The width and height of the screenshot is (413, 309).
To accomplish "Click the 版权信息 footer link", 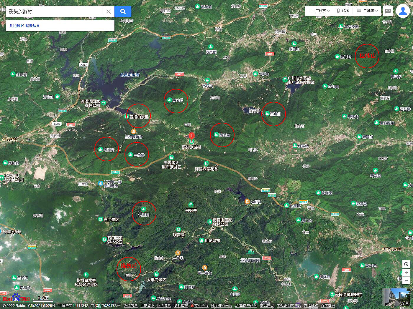I will tap(130, 306).
